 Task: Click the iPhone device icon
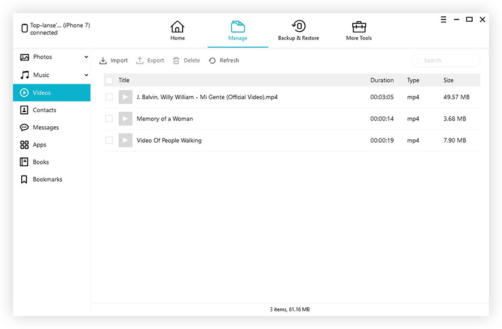tap(24, 29)
